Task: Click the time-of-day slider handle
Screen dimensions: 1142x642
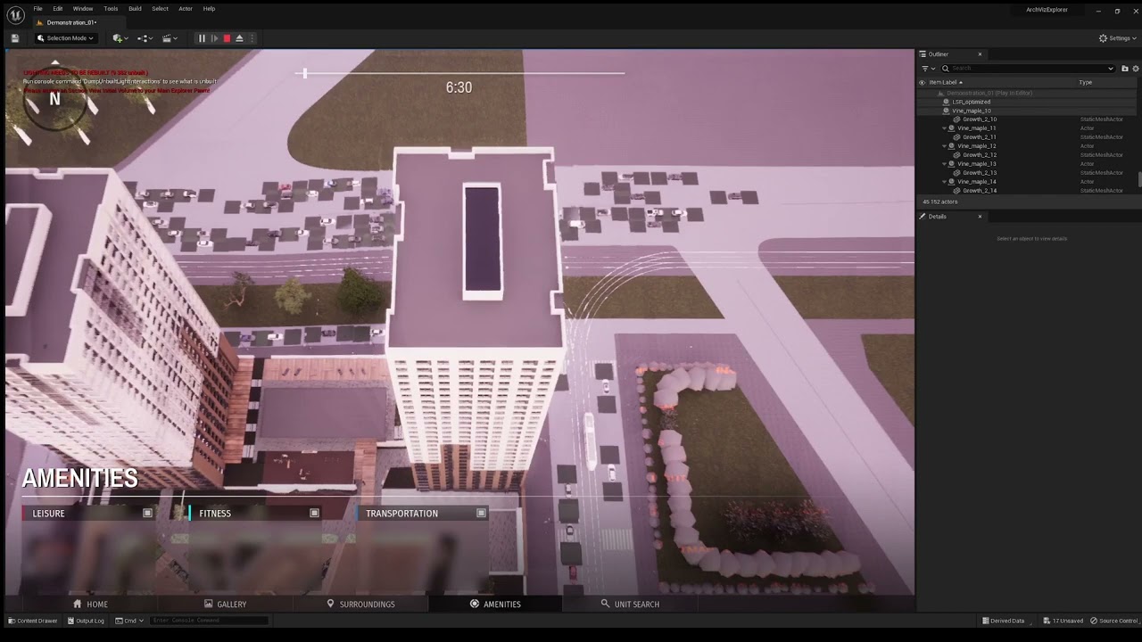Action: pos(305,73)
